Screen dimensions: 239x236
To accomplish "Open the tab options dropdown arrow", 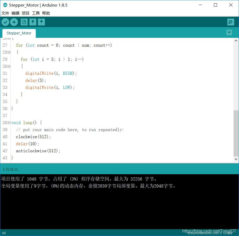I will click(229, 32).
